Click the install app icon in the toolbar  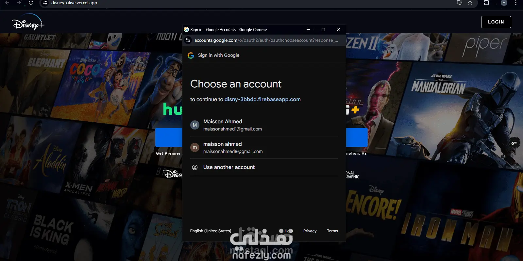(x=460, y=3)
